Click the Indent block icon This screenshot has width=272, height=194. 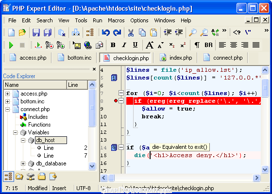(x=168, y=32)
